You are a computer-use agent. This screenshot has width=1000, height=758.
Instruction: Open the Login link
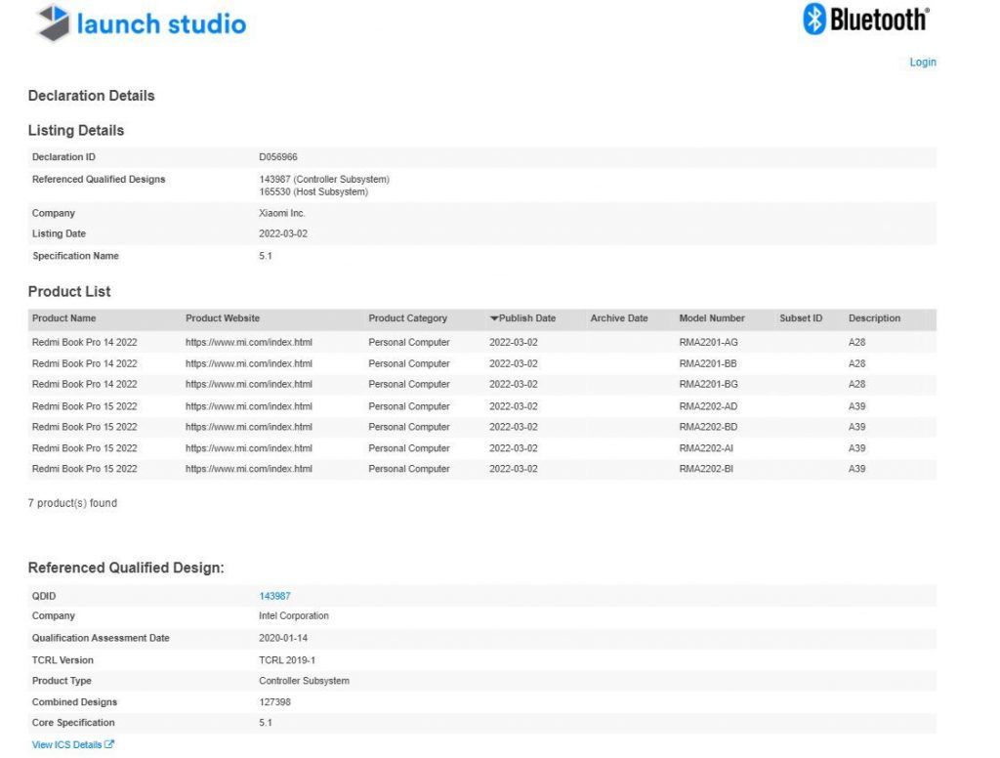point(923,62)
